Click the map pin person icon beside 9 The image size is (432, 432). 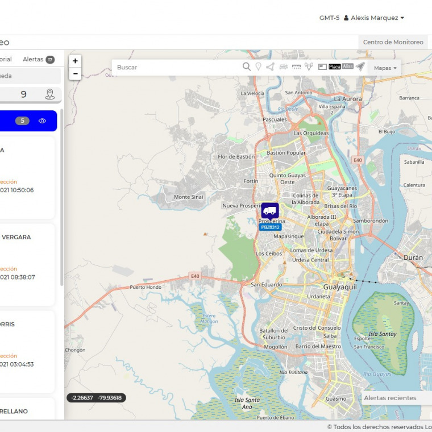(x=50, y=94)
